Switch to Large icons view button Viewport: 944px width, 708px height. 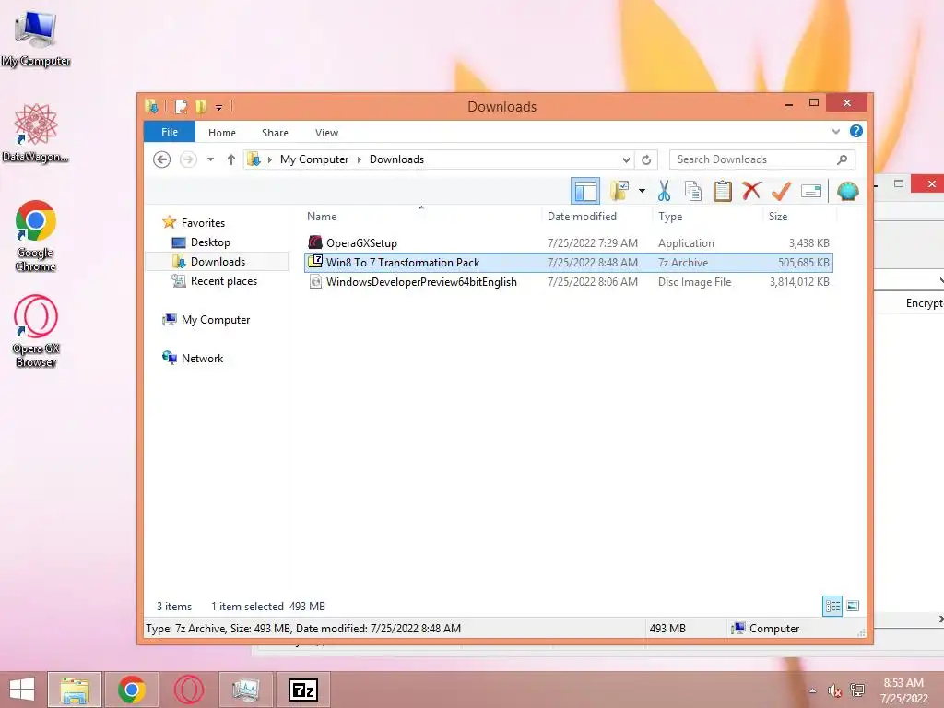853,606
